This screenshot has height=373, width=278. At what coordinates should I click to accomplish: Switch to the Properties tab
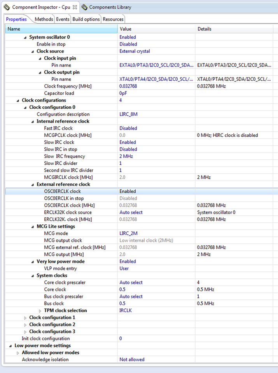click(16, 19)
